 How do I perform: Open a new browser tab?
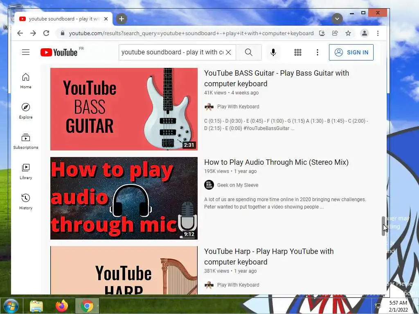tap(122, 19)
